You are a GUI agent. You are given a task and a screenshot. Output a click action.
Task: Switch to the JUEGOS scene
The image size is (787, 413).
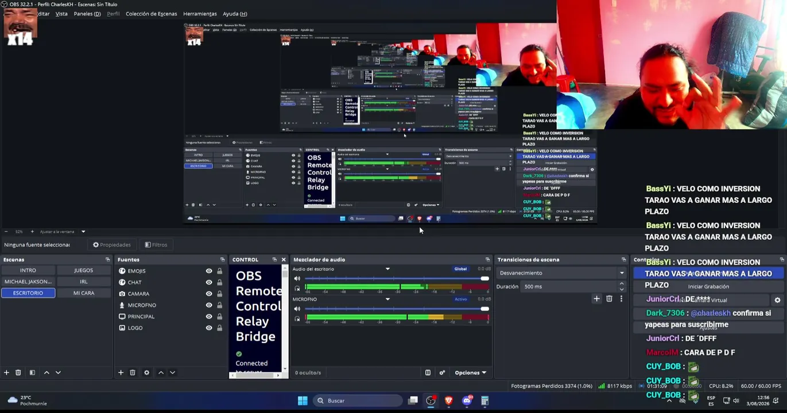(83, 270)
